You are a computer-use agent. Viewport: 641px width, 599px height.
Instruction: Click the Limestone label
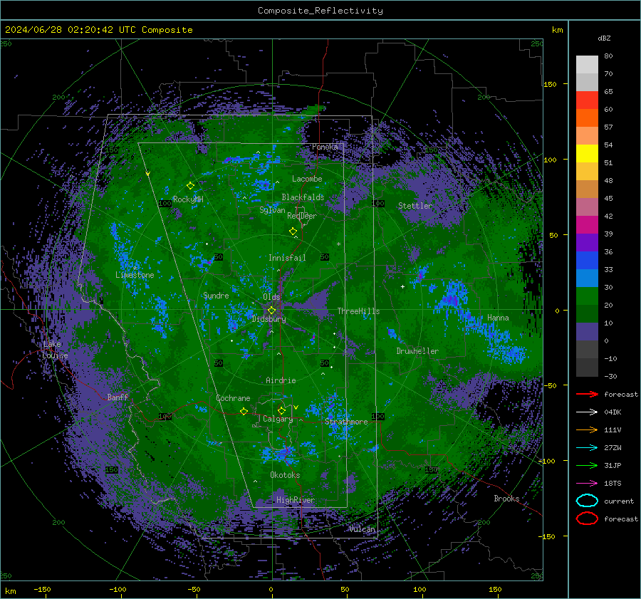[135, 275]
